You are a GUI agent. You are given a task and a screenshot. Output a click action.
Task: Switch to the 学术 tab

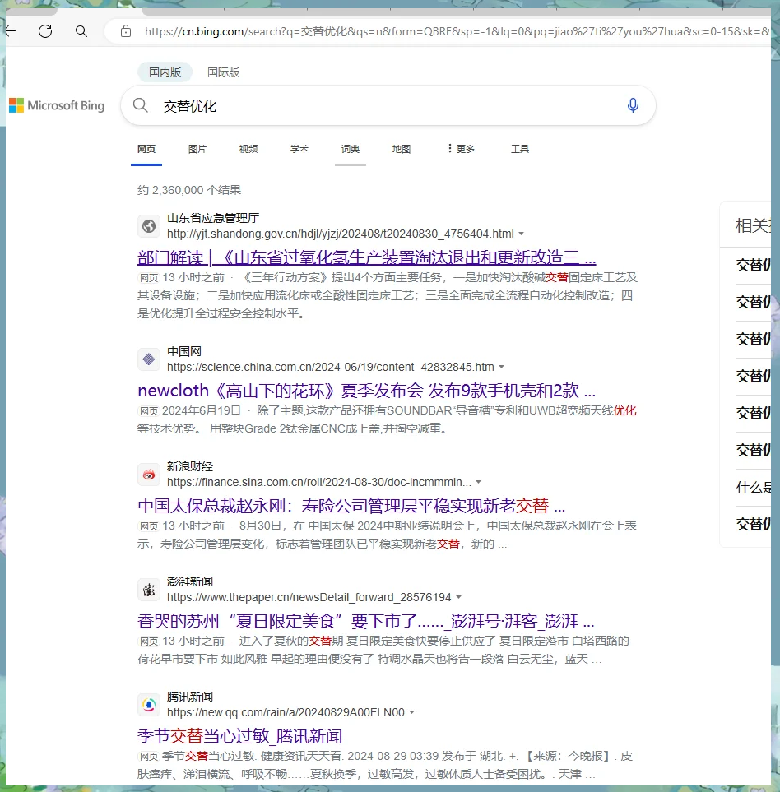point(299,149)
